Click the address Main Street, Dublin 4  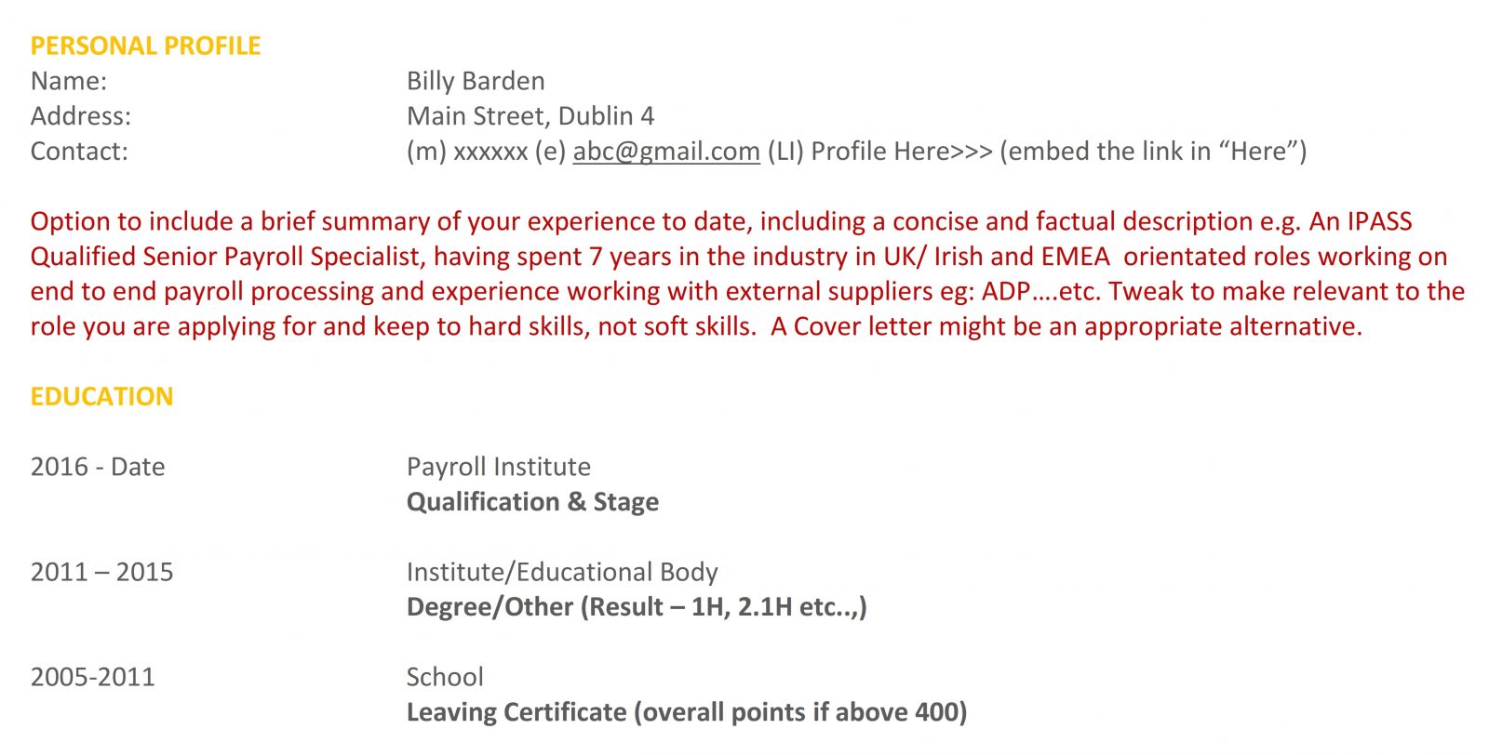530,116
